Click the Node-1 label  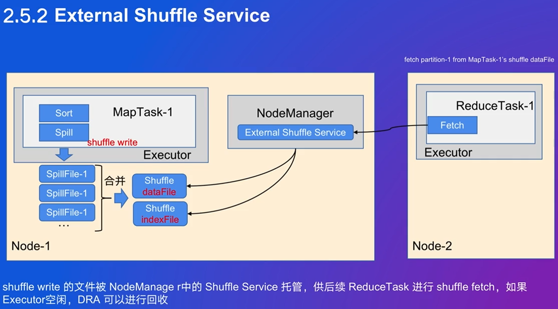pyautogui.click(x=31, y=246)
